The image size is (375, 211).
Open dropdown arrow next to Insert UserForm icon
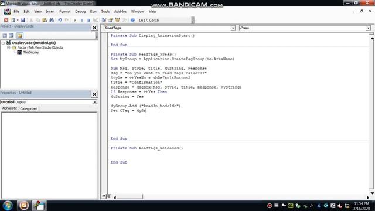18,20
